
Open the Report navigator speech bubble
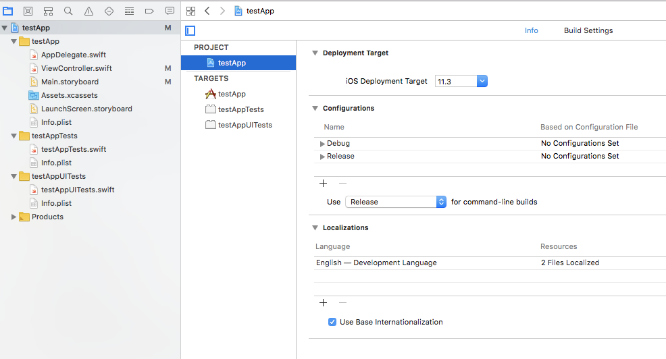pyautogui.click(x=170, y=11)
